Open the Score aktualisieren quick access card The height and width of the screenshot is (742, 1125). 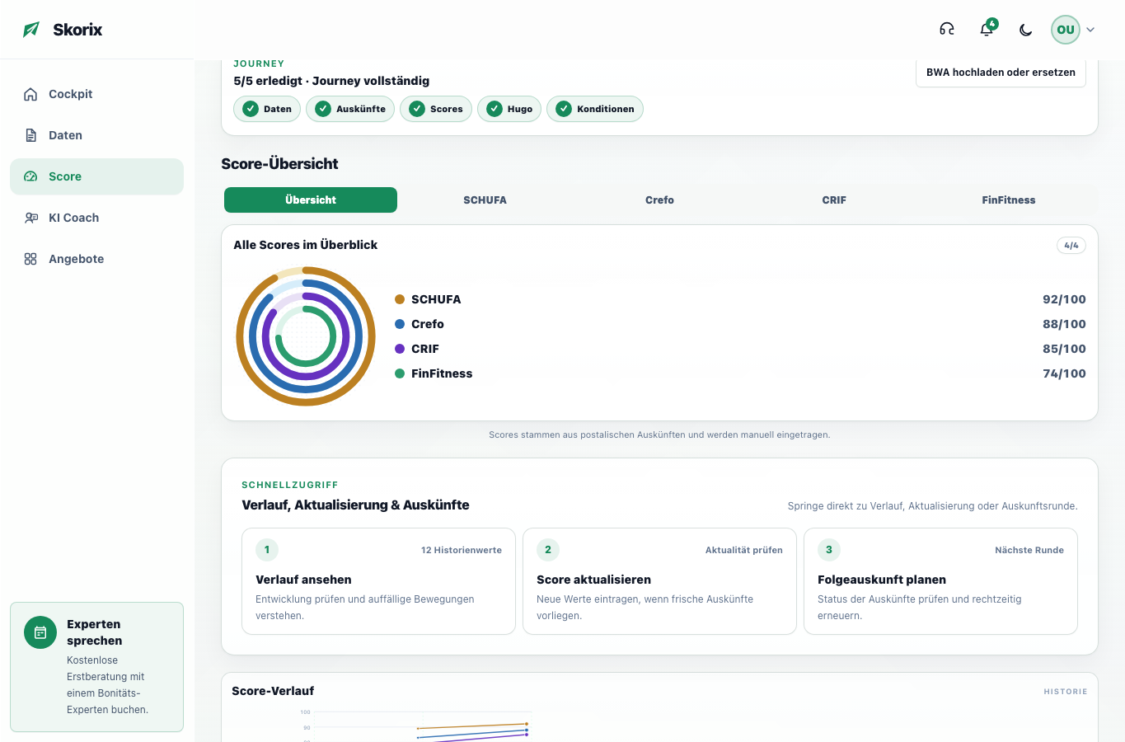tap(659, 581)
